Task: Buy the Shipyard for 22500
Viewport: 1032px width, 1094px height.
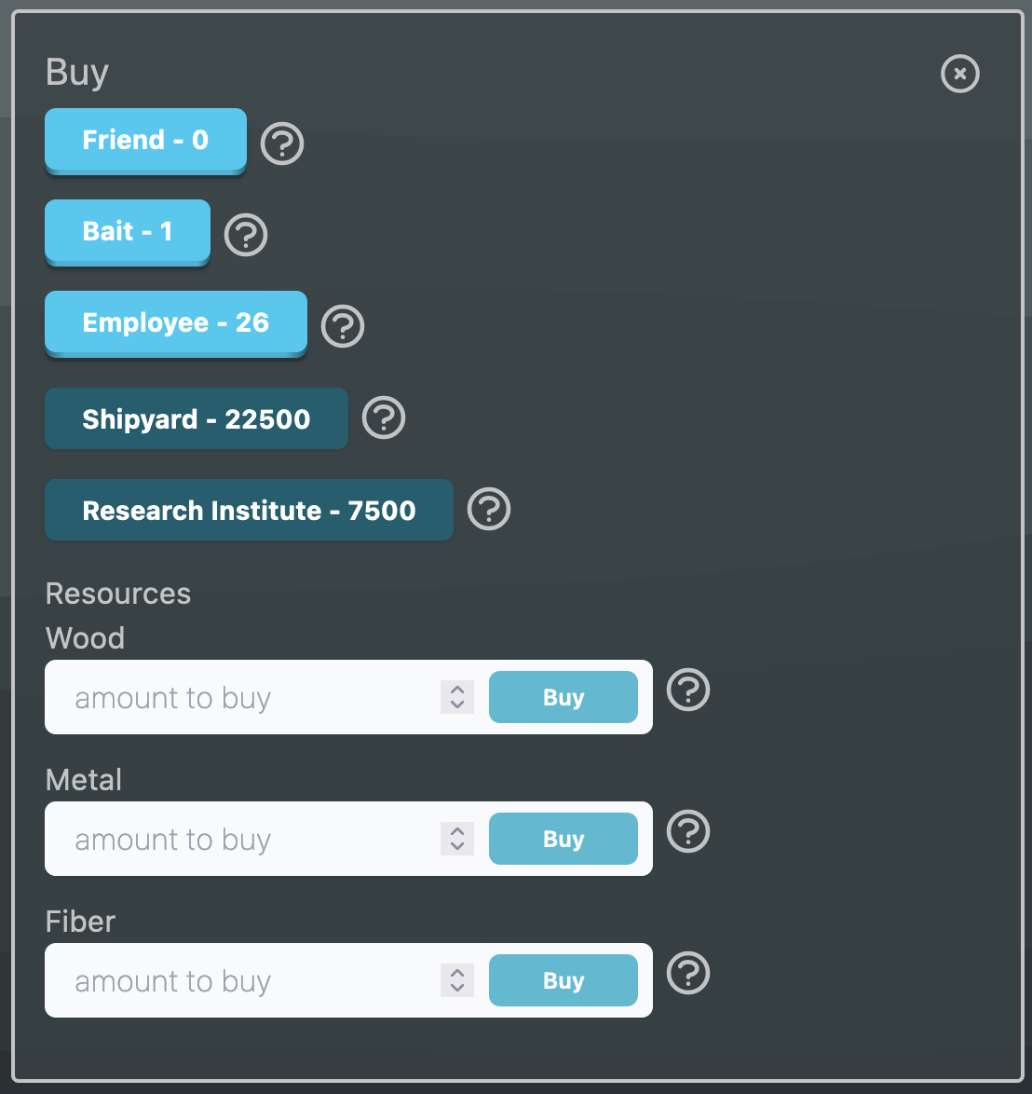Action: pyautogui.click(x=197, y=419)
